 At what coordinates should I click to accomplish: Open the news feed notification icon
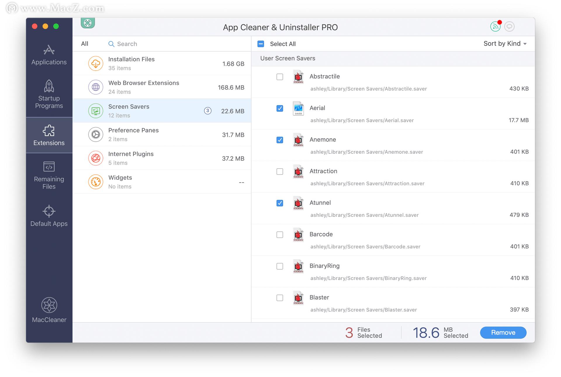pyautogui.click(x=495, y=27)
